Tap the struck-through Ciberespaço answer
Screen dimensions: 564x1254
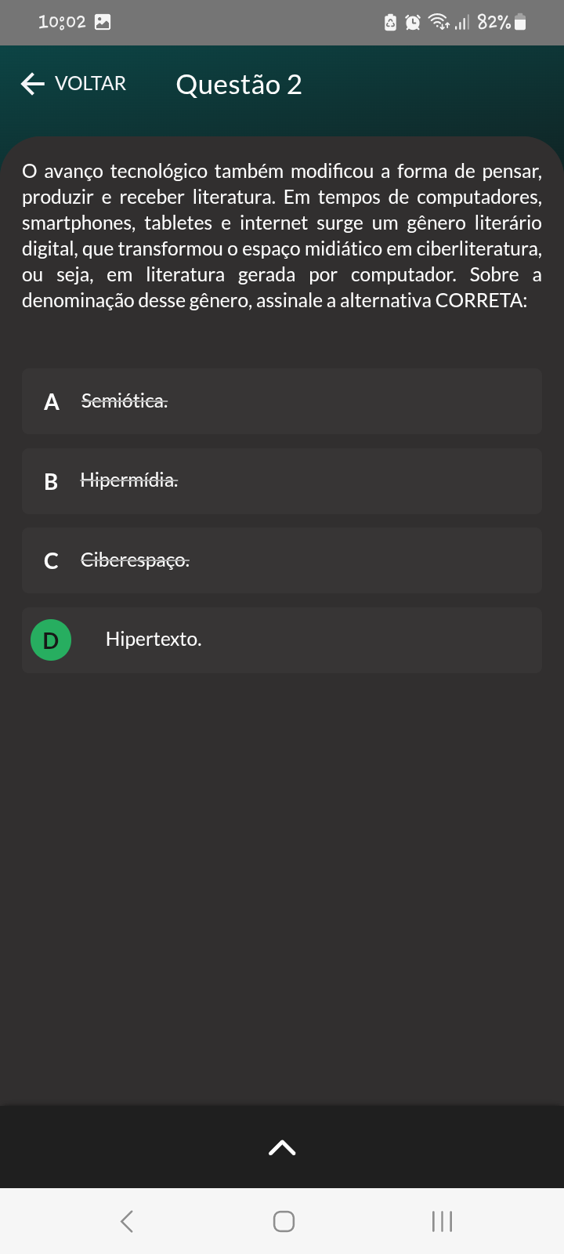click(x=136, y=560)
